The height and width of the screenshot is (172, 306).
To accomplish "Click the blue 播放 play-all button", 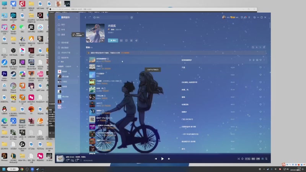I will tap(113, 41).
